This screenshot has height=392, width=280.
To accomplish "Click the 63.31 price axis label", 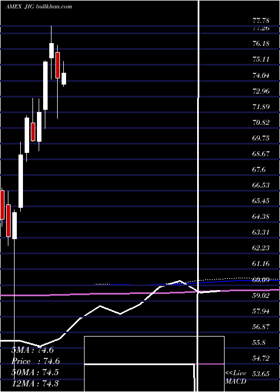I will (262, 232).
